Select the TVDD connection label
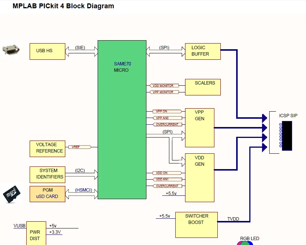306x245 pixels. tap(233, 219)
